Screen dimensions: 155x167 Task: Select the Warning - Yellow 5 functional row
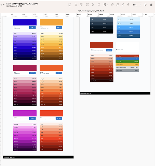127,65
